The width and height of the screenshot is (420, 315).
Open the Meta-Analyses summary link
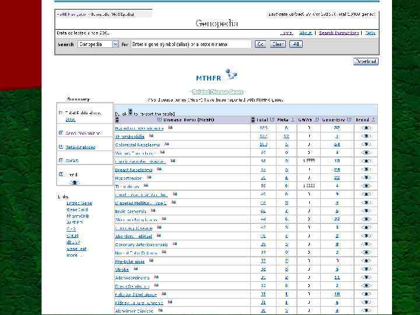point(80,147)
